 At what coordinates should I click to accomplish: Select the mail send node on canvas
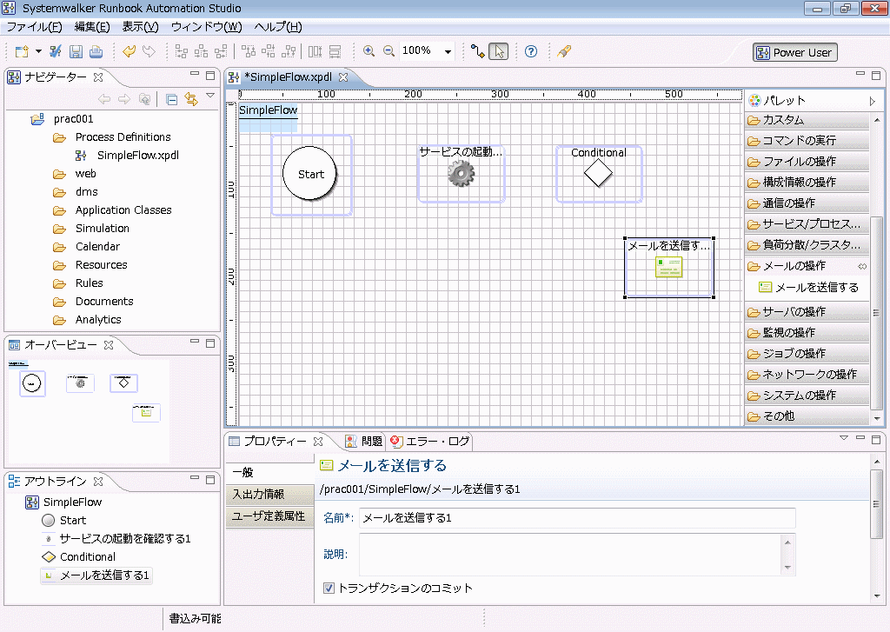[668, 267]
